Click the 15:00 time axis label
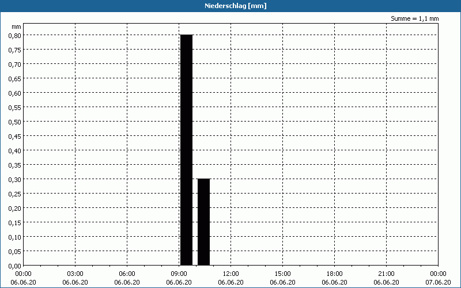Screen dimensions: 461x288 point(282,274)
